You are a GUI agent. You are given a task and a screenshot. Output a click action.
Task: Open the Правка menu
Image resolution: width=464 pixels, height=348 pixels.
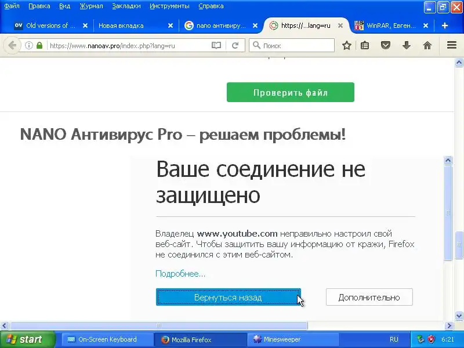coord(39,6)
